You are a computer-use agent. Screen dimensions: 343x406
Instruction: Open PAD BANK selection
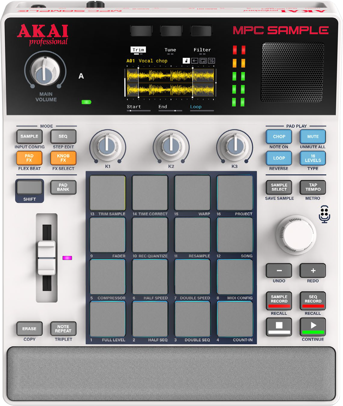click(x=63, y=188)
